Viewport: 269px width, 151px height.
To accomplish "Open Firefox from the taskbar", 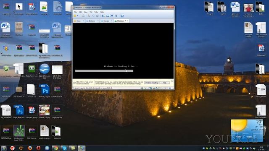I will click(30, 148).
